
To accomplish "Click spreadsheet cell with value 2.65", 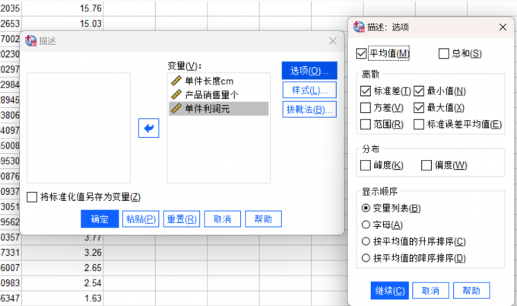I will pos(62,268).
